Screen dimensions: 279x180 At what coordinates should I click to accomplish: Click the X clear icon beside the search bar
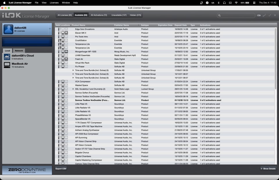pos(275,15)
